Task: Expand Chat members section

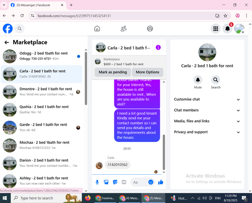Action: [x=207, y=110]
